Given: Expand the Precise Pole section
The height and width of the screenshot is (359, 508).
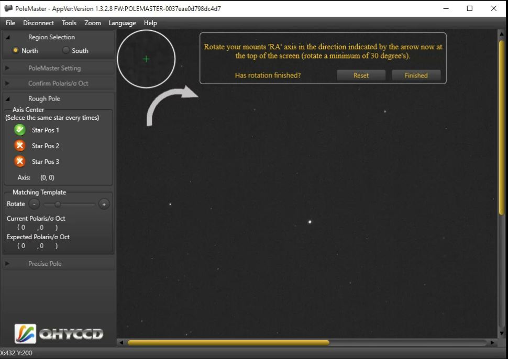Looking at the screenshot, I should [45, 264].
